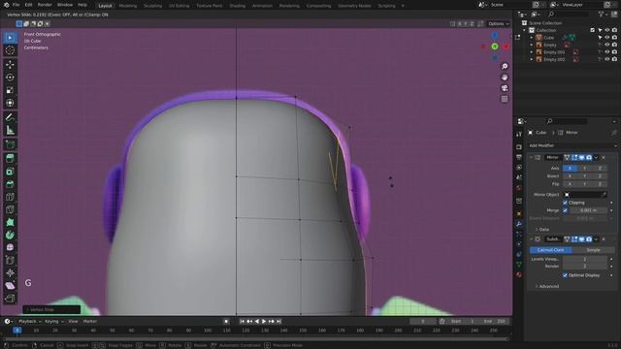Toggle Merge checkbox in Mirror modifier
Image resolution: width=621 pixels, height=349 pixels.
coord(565,210)
